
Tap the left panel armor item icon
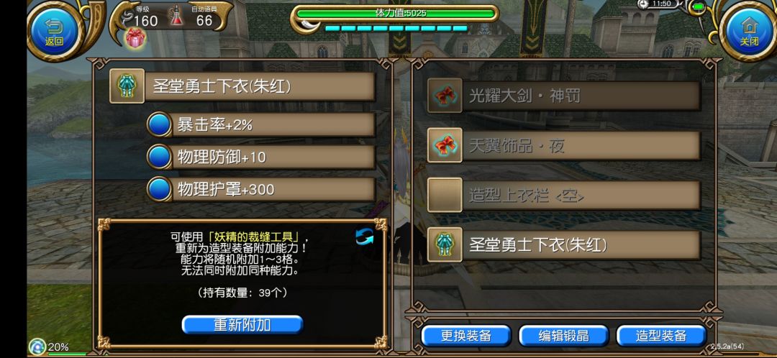[x=127, y=86]
